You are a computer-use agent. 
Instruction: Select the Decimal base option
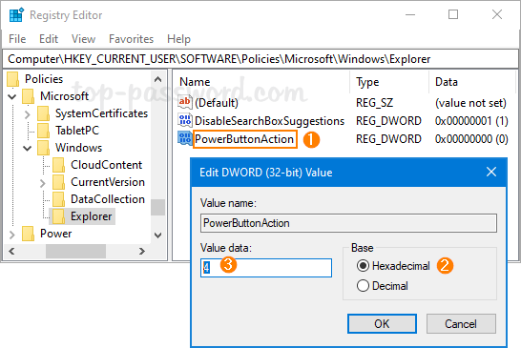pyautogui.click(x=363, y=286)
